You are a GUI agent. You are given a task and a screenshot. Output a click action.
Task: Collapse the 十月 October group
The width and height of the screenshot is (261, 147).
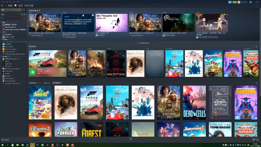tap(2, 32)
